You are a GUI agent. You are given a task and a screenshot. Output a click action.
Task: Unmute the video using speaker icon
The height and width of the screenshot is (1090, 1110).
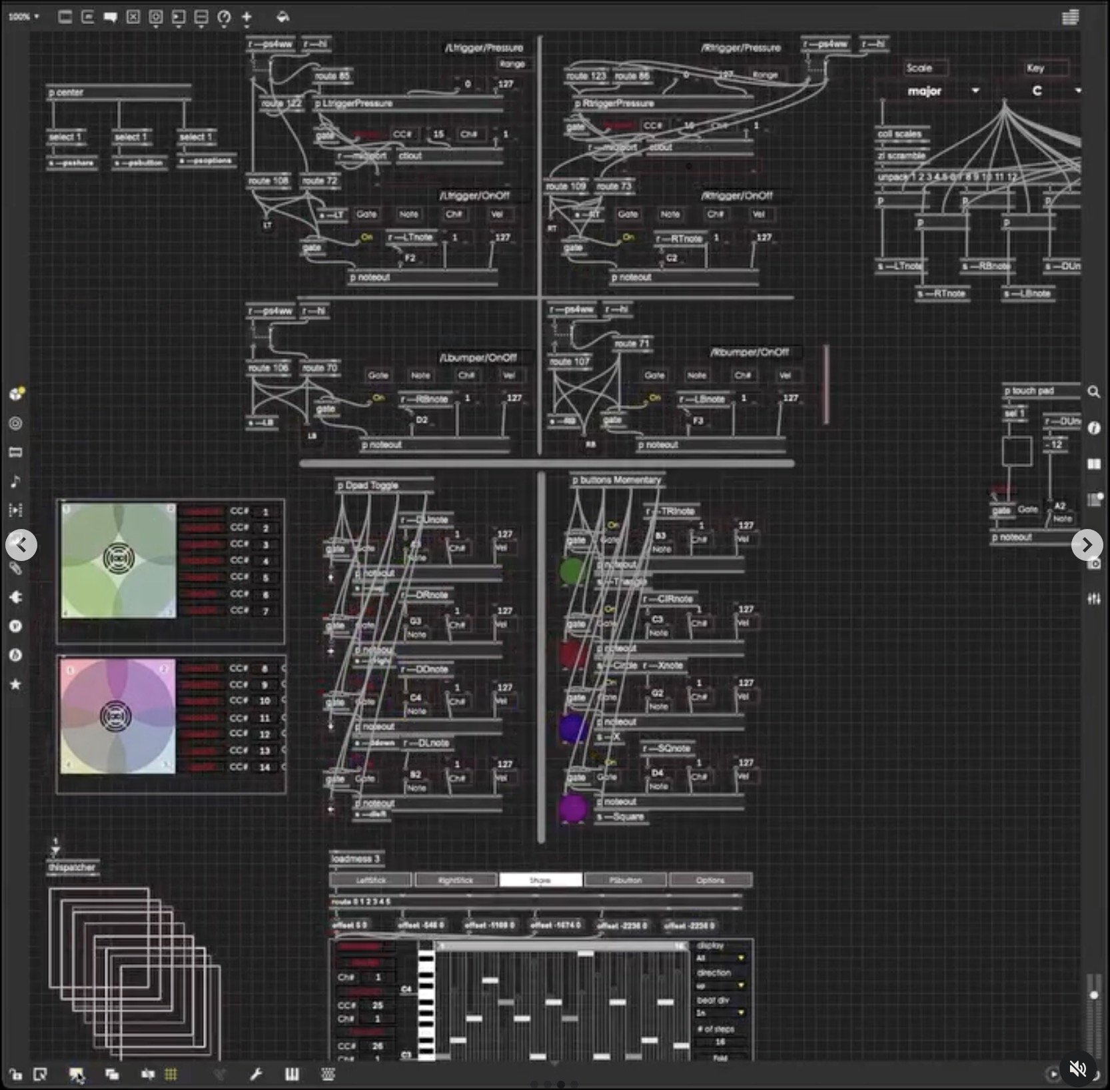click(1077, 1069)
